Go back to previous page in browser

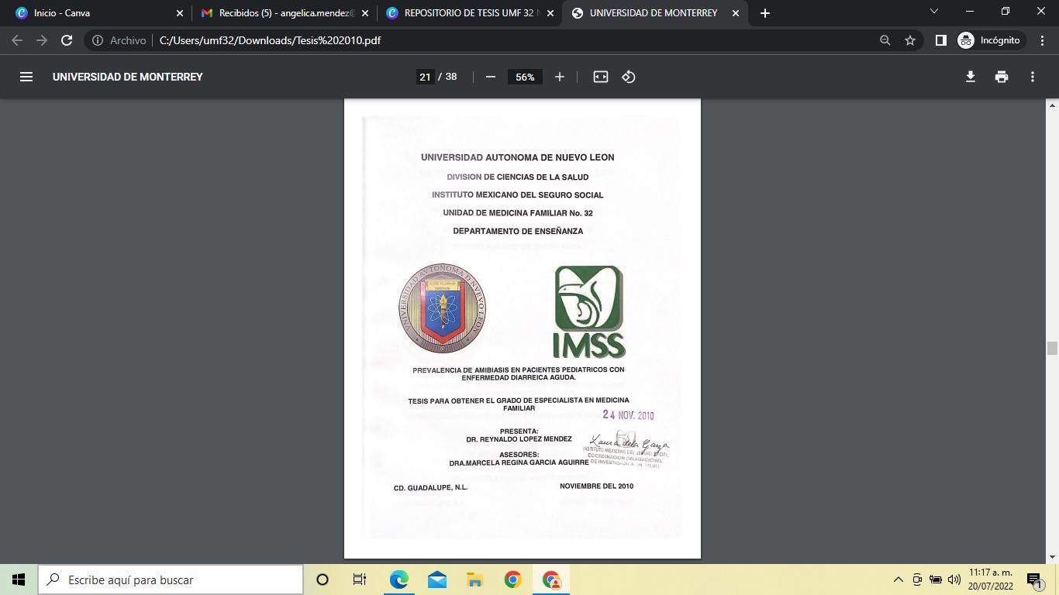click(17, 40)
